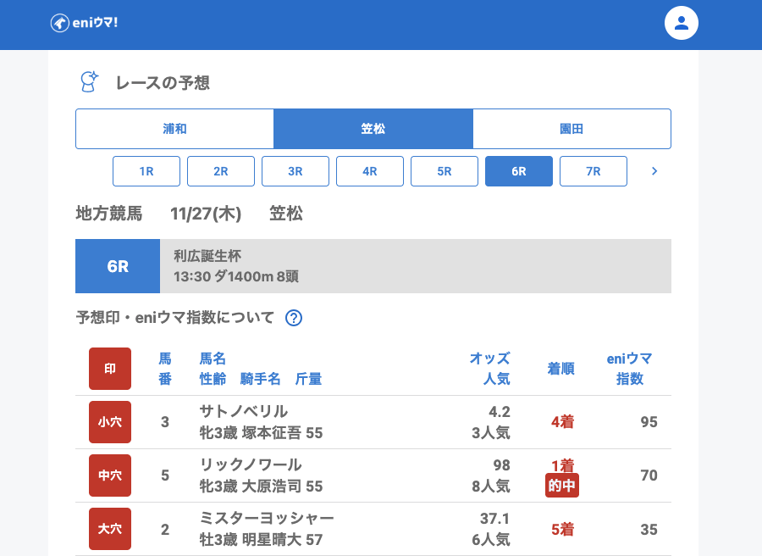Select race 2R
Image resolution: width=762 pixels, height=556 pixels.
coord(221,171)
